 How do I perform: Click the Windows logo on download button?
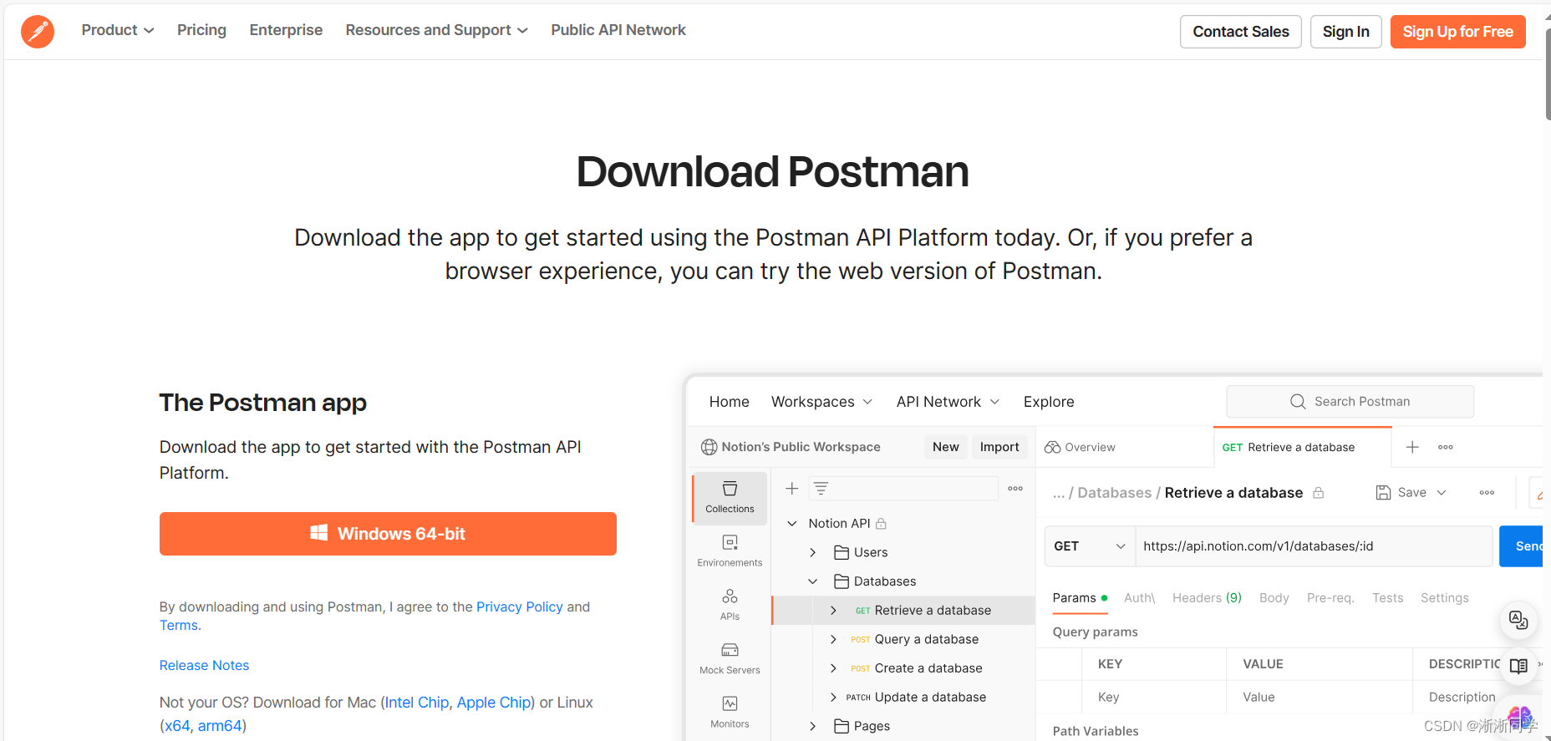tap(319, 533)
